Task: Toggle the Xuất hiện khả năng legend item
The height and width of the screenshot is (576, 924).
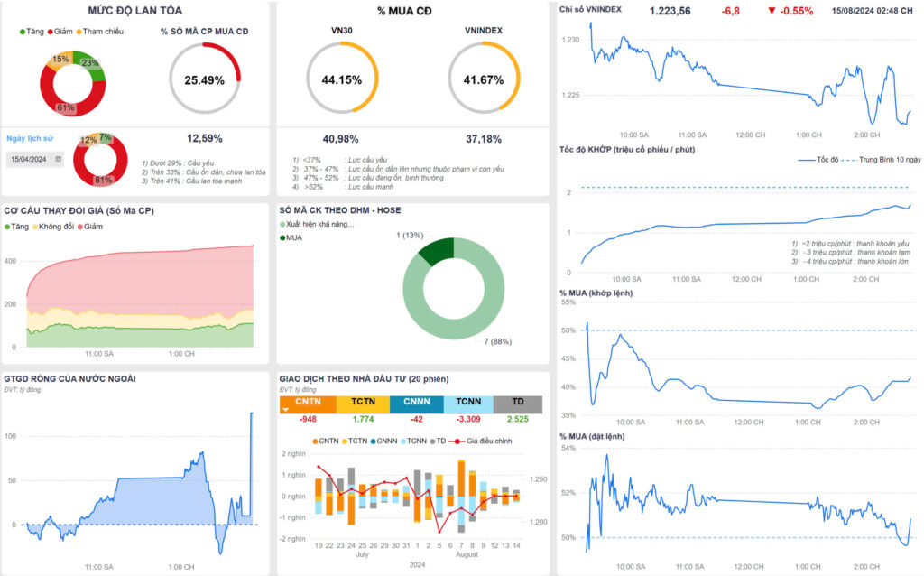Action: 315,224
